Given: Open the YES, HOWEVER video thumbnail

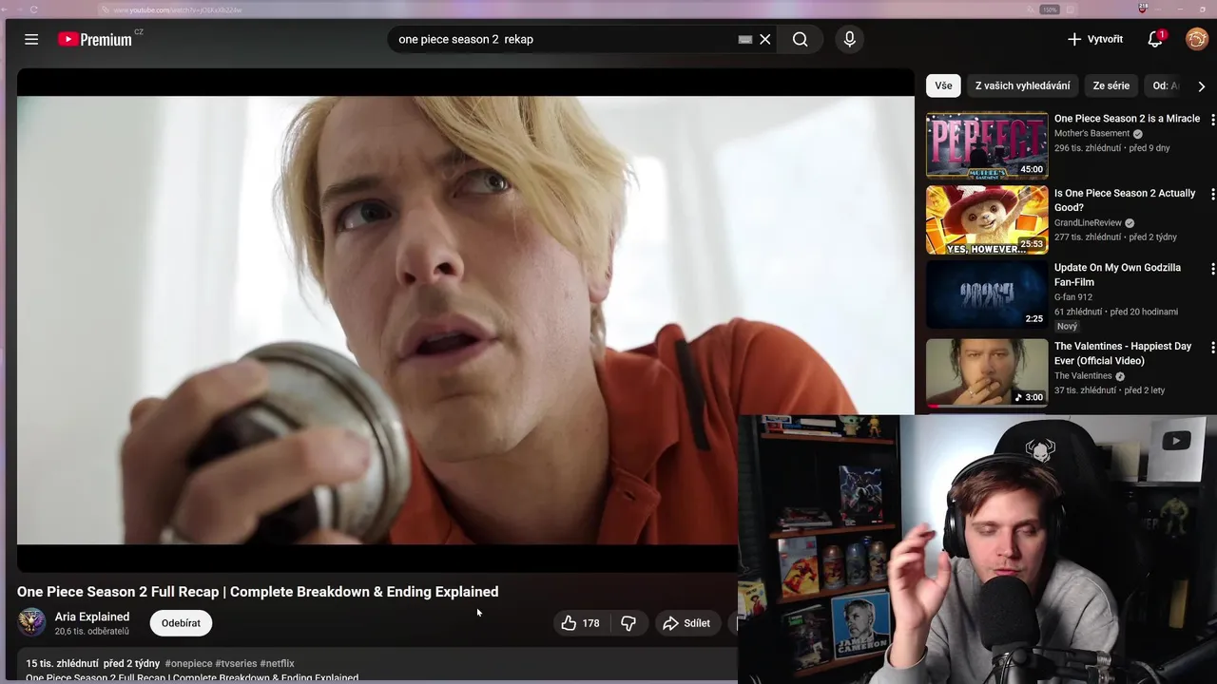Looking at the screenshot, I should pos(987,219).
